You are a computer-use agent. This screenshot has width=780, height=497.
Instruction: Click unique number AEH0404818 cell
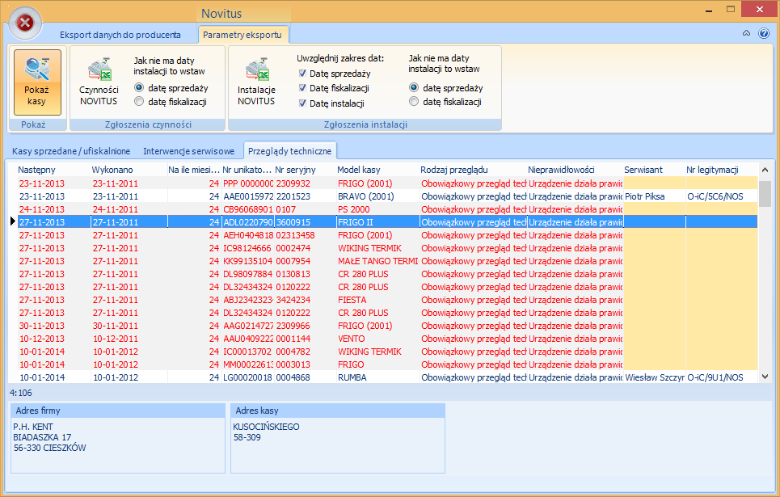click(247, 235)
